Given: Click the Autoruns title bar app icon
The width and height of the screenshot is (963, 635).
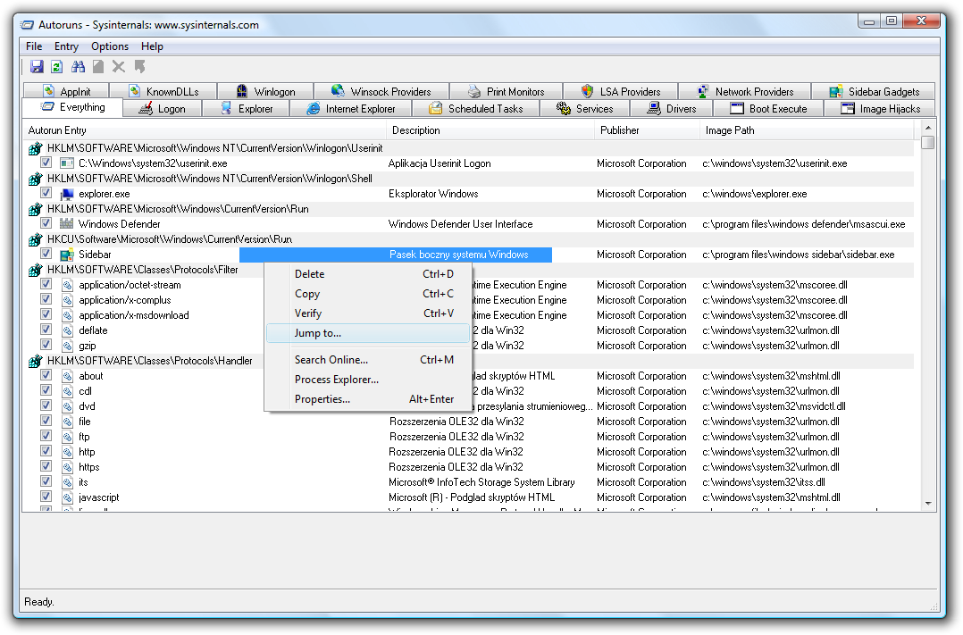Looking at the screenshot, I should click(27, 25).
